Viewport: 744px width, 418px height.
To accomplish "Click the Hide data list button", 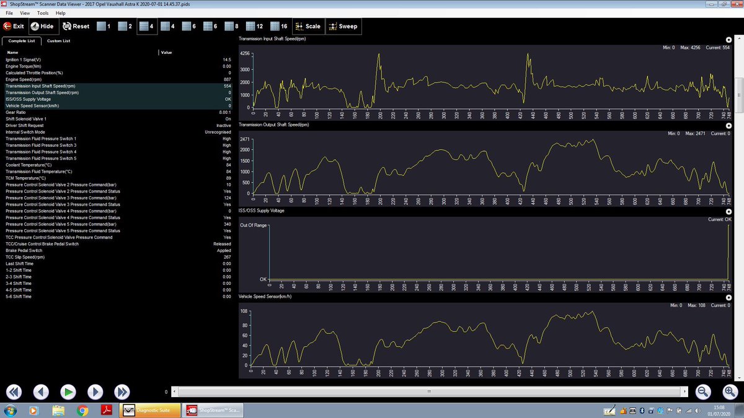I will click(x=42, y=27).
